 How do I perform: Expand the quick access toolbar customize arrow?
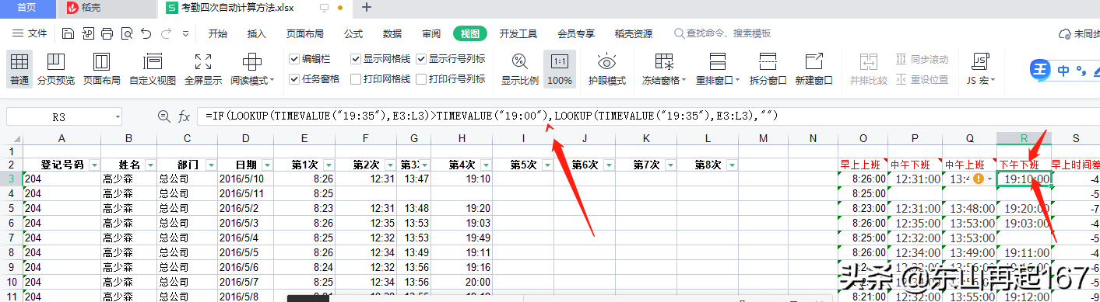click(x=185, y=33)
